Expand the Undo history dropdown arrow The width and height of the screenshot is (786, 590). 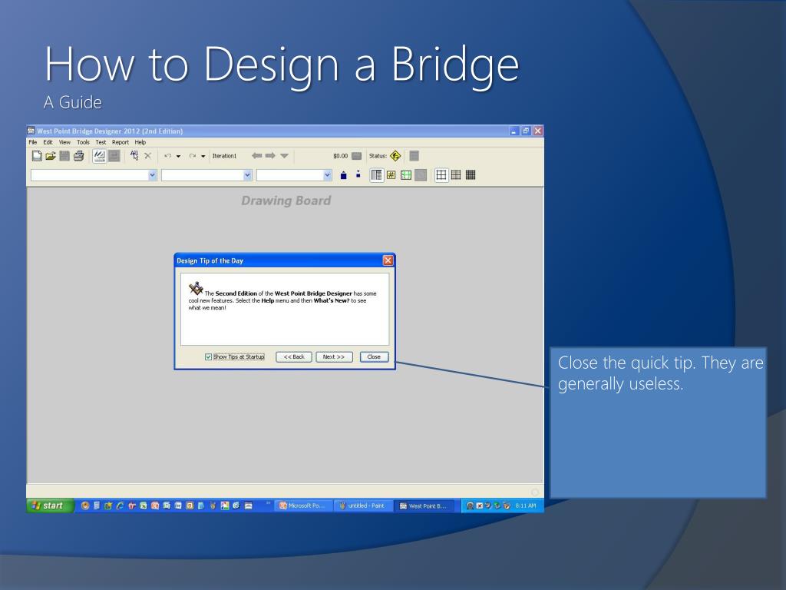178,156
